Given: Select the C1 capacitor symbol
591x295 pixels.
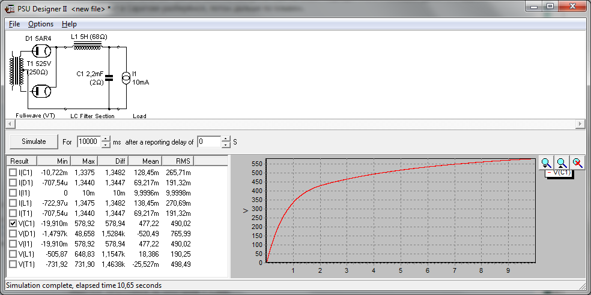Looking at the screenshot, I should pyautogui.click(x=109, y=77).
